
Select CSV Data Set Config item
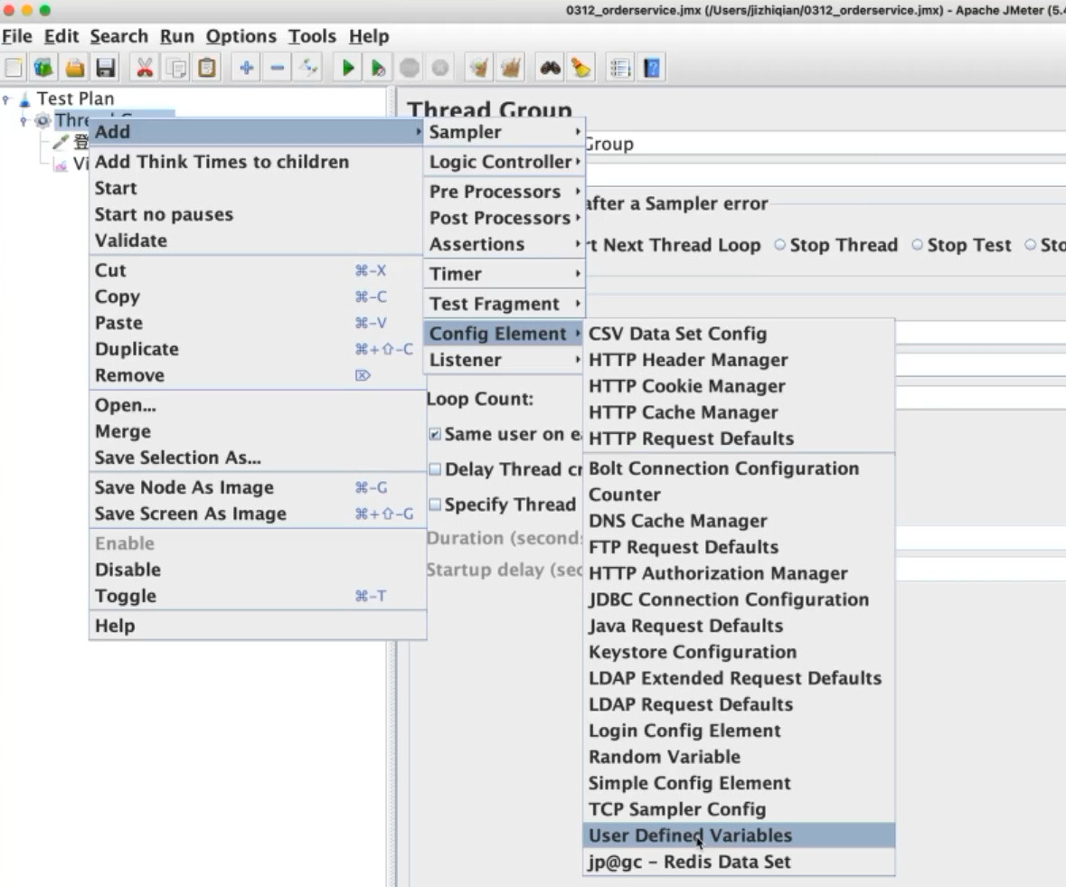coord(739,334)
